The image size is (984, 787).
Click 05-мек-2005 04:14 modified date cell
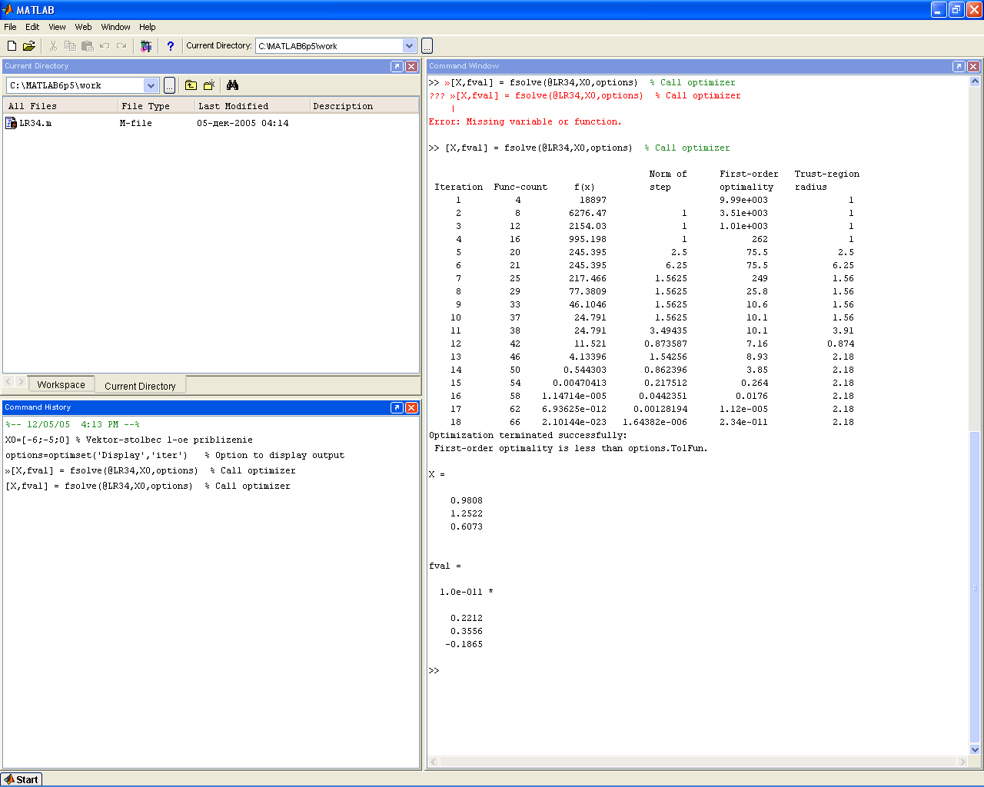pos(243,123)
